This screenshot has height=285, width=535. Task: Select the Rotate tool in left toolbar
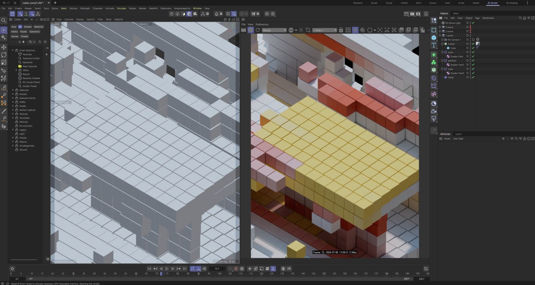(x=4, y=55)
